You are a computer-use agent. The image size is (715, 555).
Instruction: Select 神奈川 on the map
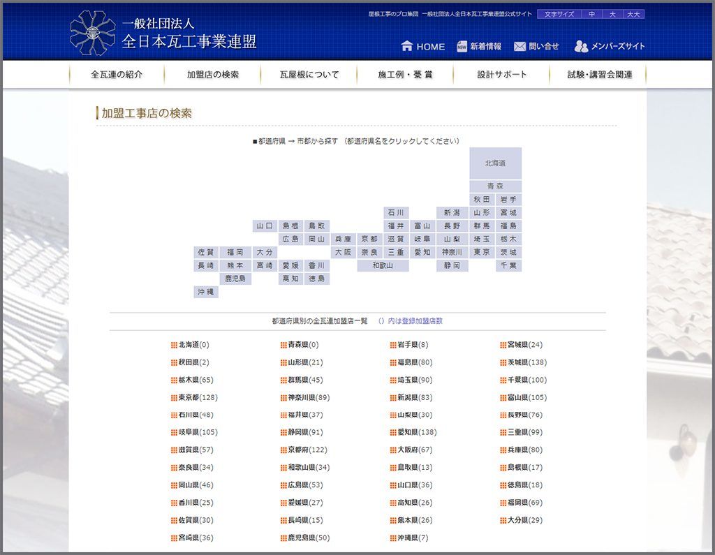[452, 252]
